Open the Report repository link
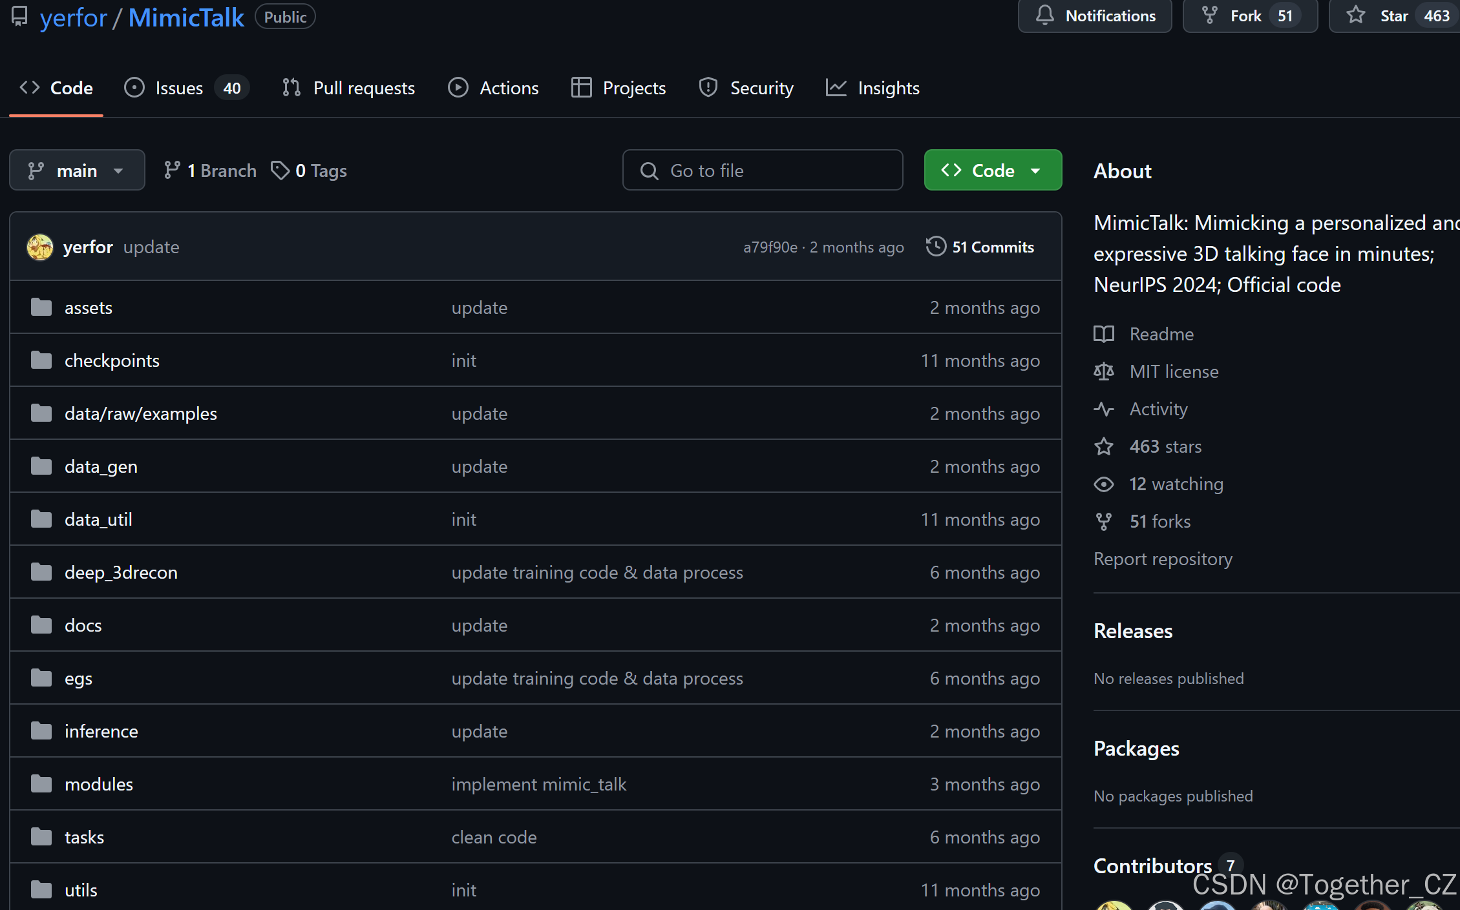This screenshot has width=1460, height=910. coord(1162,559)
